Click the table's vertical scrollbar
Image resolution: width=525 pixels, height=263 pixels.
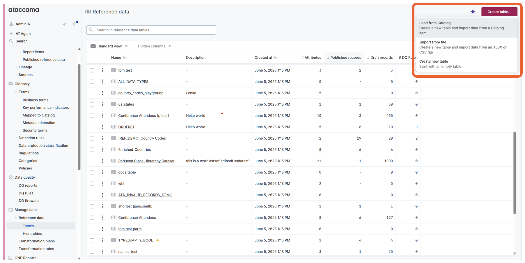[x=514, y=173]
